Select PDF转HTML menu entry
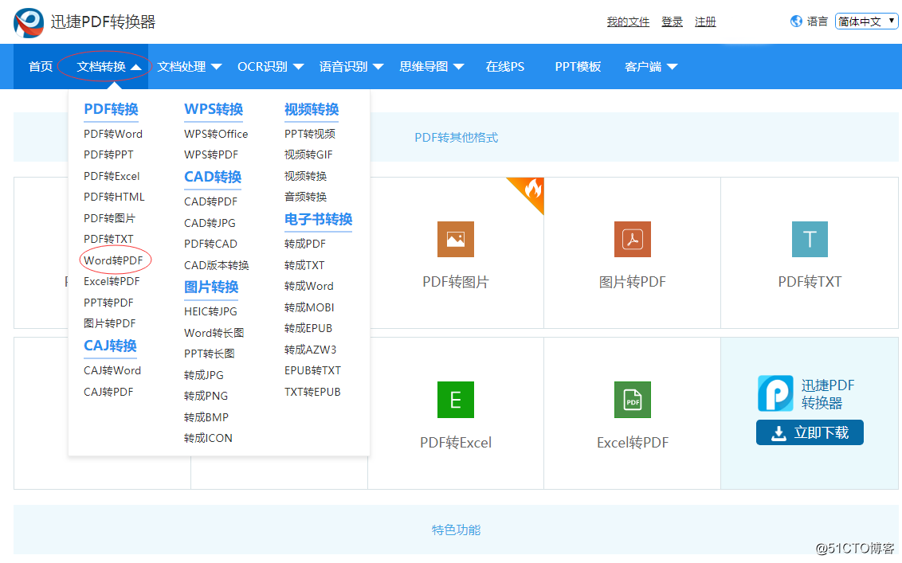 point(114,197)
